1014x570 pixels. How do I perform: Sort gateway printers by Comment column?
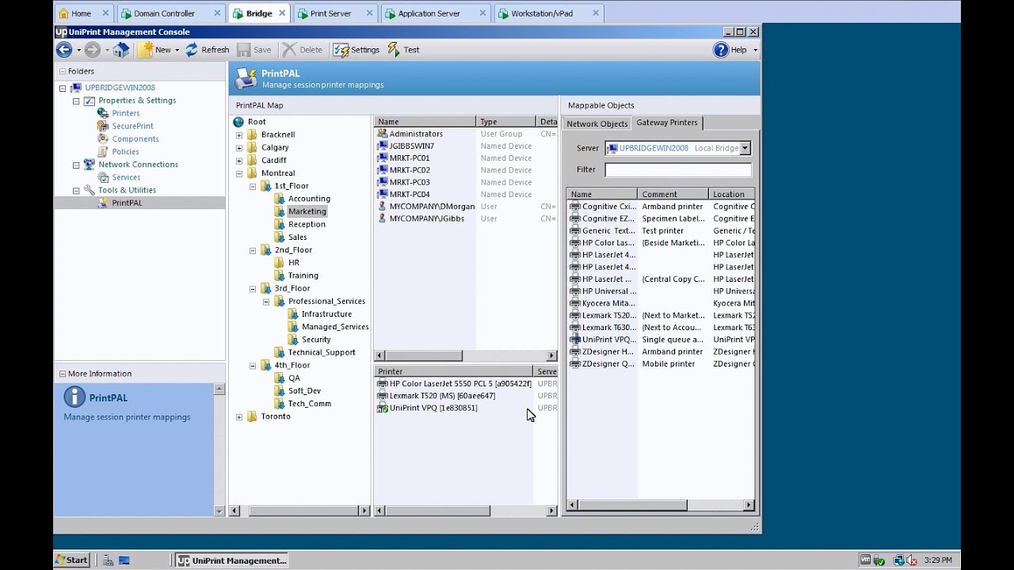[x=673, y=194]
